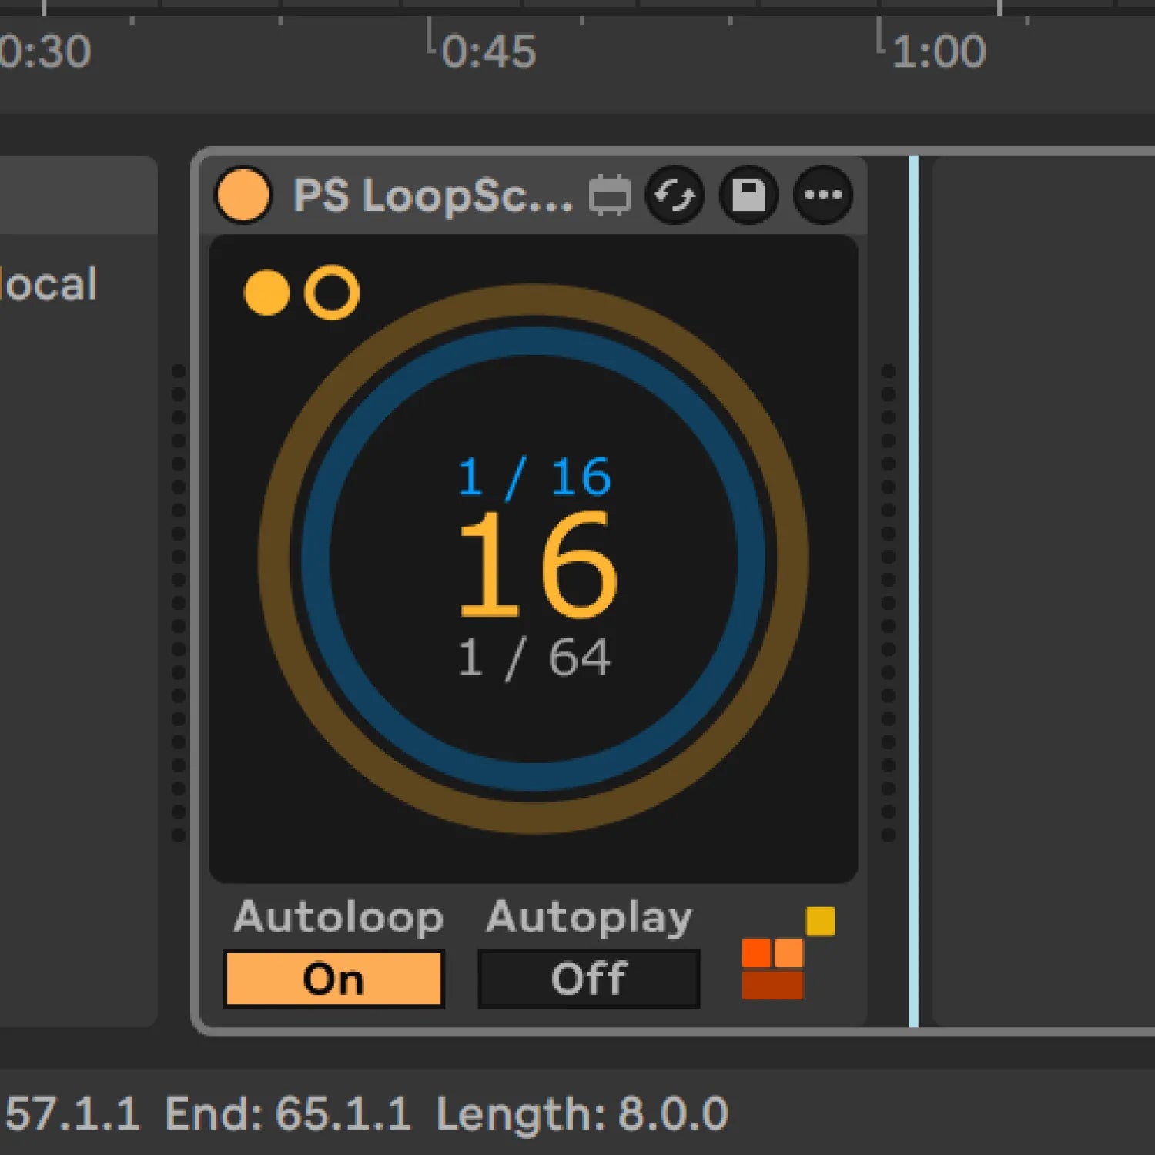Open the device's additional options ellipsis icon
The height and width of the screenshot is (1155, 1155).
(x=822, y=195)
